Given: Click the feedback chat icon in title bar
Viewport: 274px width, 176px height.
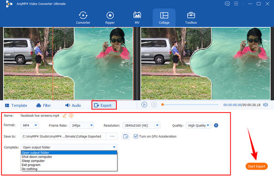Looking at the screenshot, I should point(227,4).
